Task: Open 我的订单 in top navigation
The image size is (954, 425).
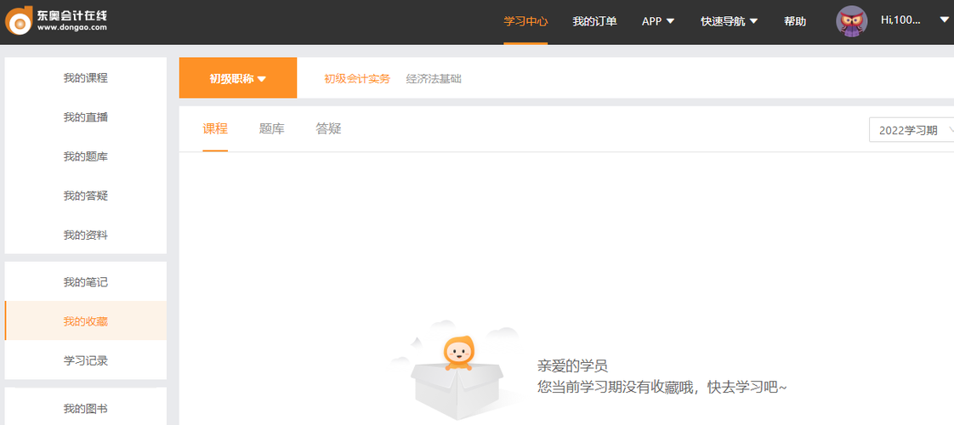Action: [594, 21]
